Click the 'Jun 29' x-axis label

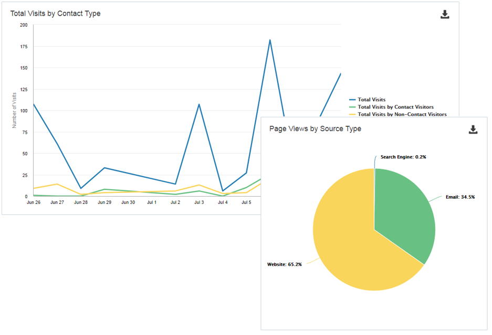click(x=104, y=202)
